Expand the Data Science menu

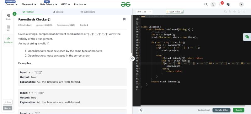[x=49, y=4]
